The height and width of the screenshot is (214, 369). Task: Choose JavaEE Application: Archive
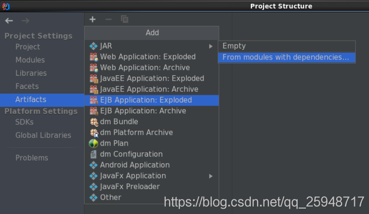[152, 89]
